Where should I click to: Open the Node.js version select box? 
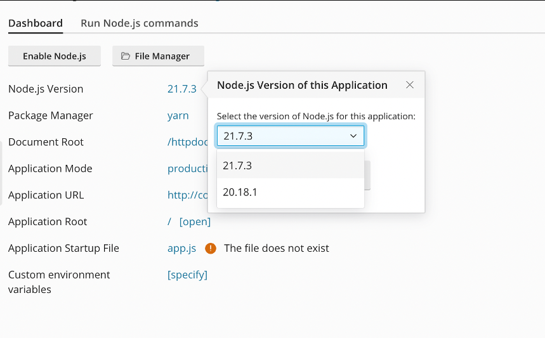click(x=290, y=136)
